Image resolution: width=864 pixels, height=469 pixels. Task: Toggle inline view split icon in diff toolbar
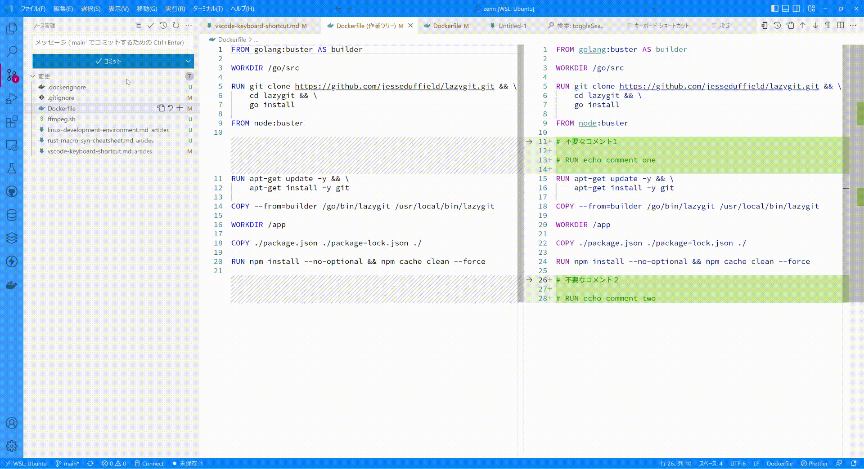[x=841, y=26]
